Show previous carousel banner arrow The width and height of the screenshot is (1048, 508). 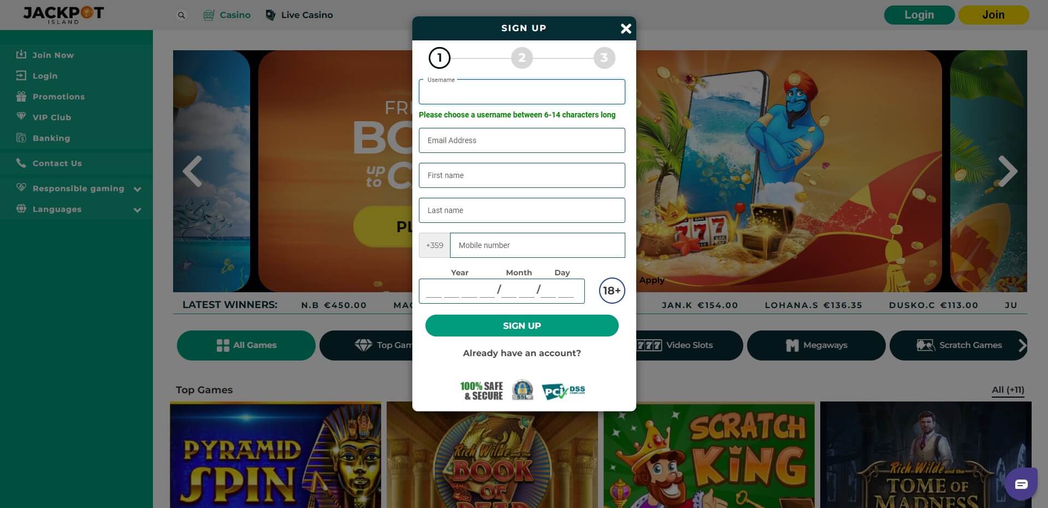point(192,172)
